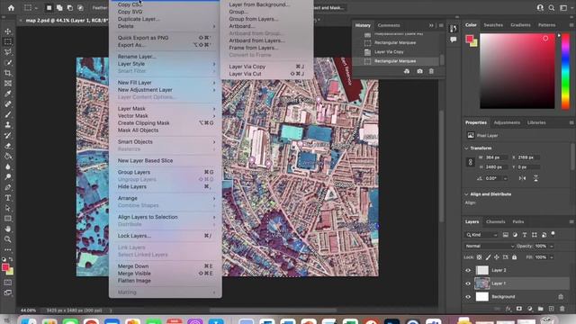Select the Eyedropper tool
This screenshot has height=324, width=576.
8,94
